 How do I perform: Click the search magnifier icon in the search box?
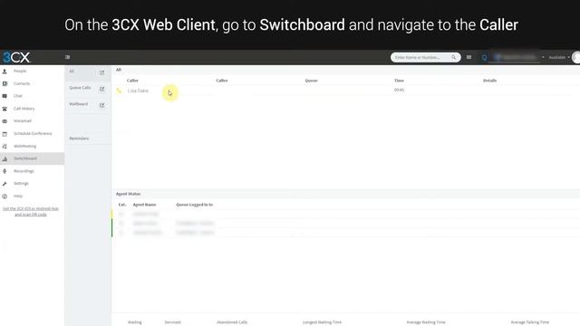(x=453, y=57)
